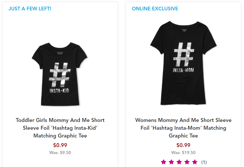Click the toddler tee's $0.99 sale price

60,145
